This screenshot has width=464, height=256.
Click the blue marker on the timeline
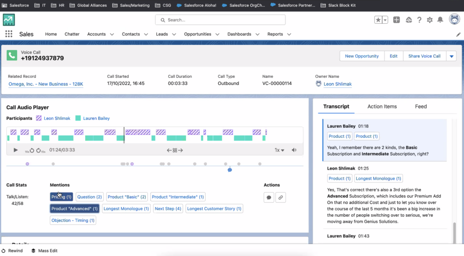[x=230, y=170]
